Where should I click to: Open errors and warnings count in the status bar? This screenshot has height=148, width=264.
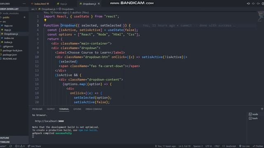tap(20, 146)
